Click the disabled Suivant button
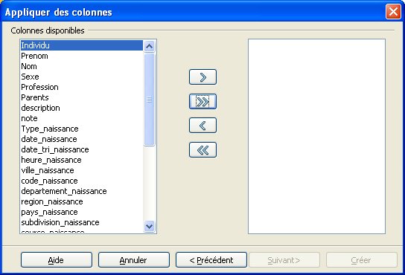This screenshot has width=405, height=275. pyautogui.click(x=284, y=260)
